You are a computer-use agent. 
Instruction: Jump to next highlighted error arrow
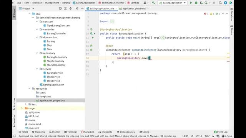click(x=227, y=14)
